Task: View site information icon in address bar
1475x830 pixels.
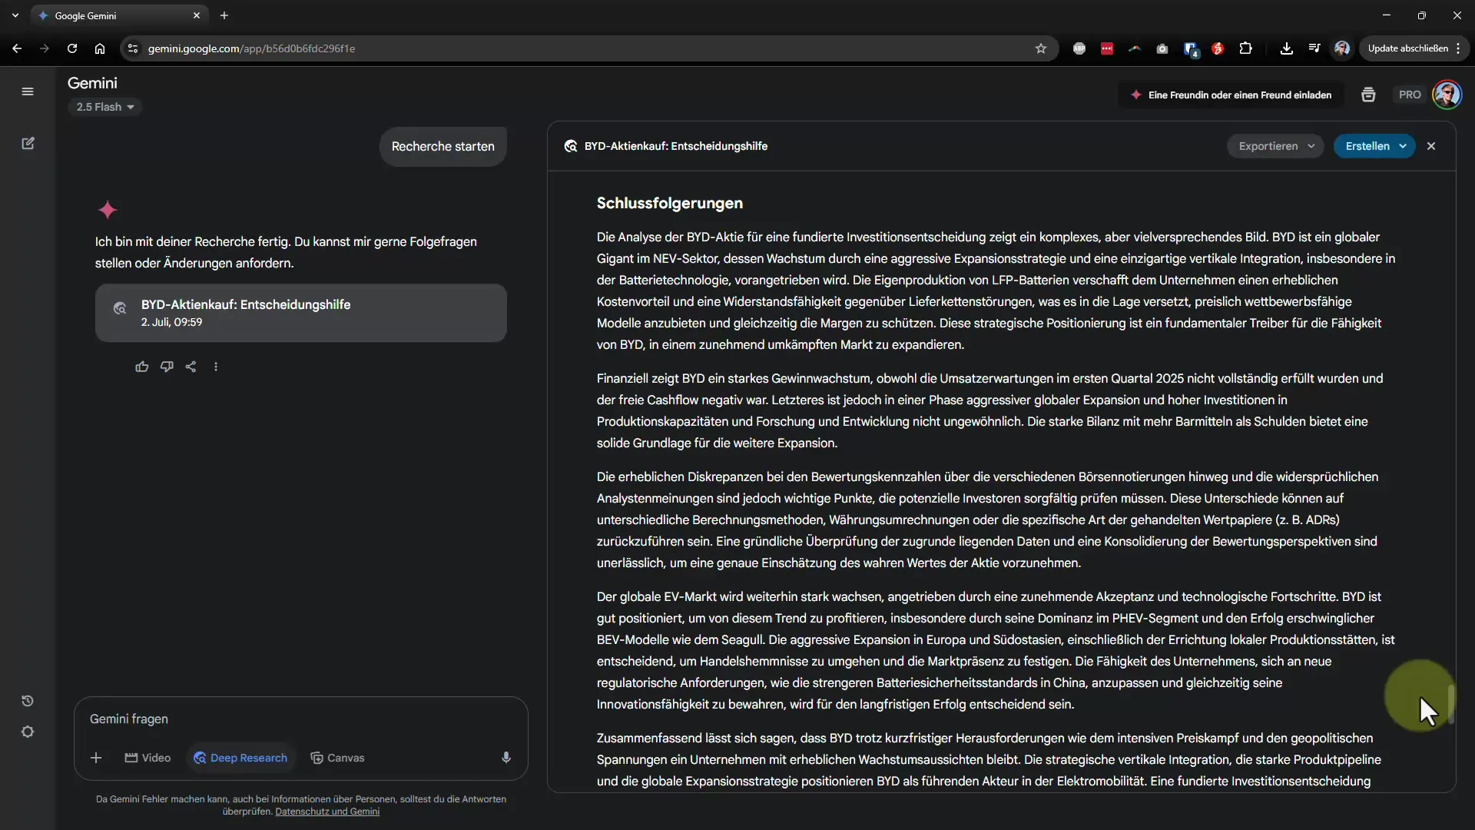Action: click(133, 48)
